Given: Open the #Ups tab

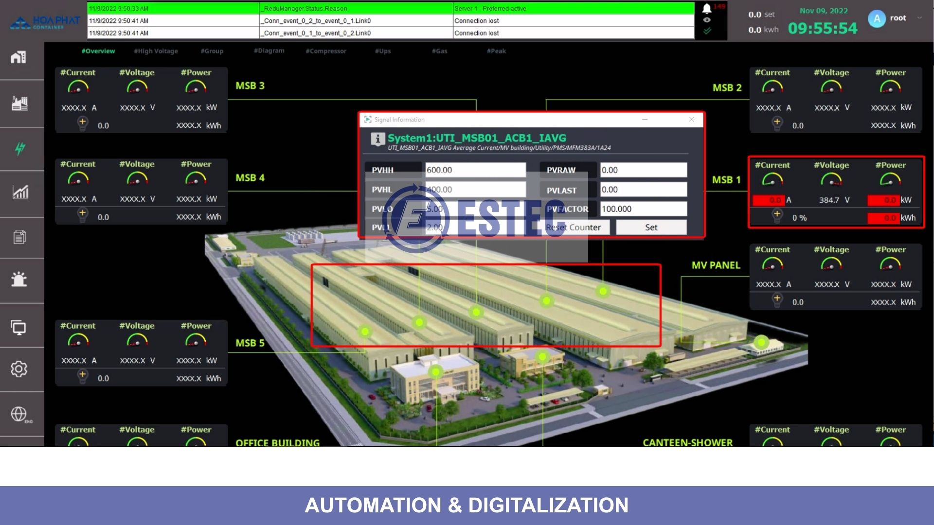Looking at the screenshot, I should click(383, 51).
